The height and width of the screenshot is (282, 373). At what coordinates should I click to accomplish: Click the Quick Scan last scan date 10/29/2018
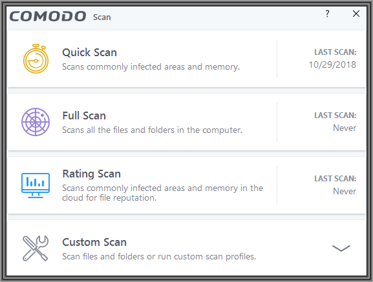pyautogui.click(x=332, y=65)
